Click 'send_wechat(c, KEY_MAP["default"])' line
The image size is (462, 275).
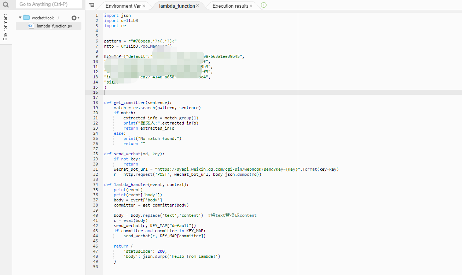155,226
